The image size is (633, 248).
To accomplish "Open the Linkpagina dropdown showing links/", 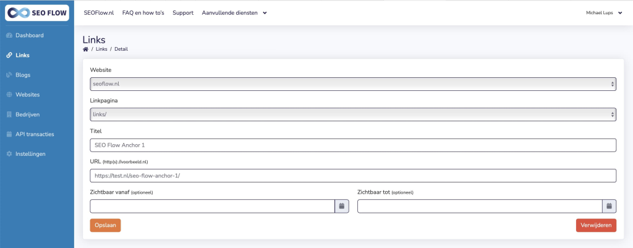I will pyautogui.click(x=353, y=114).
